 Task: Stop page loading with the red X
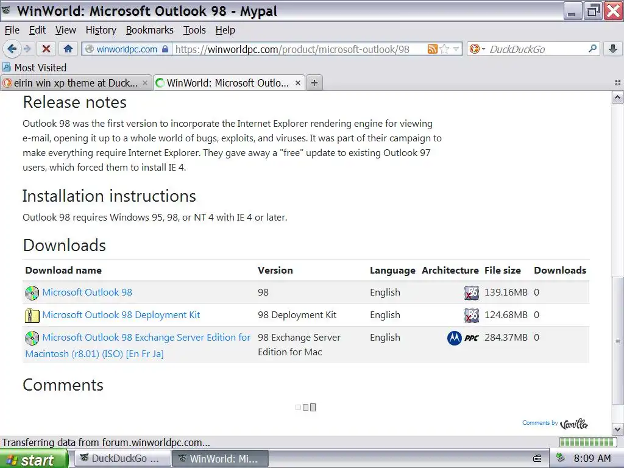click(46, 49)
